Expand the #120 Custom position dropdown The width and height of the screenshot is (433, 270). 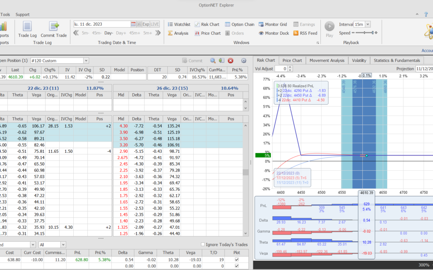coord(86,60)
